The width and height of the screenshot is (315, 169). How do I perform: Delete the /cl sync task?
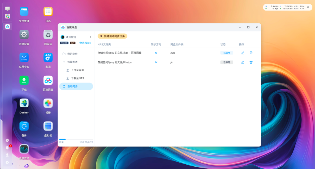(x=251, y=63)
